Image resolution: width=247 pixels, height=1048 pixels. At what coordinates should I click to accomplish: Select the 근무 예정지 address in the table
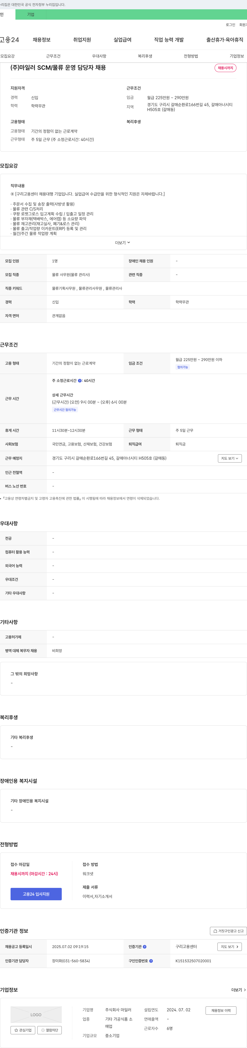pyautogui.click(x=109, y=458)
